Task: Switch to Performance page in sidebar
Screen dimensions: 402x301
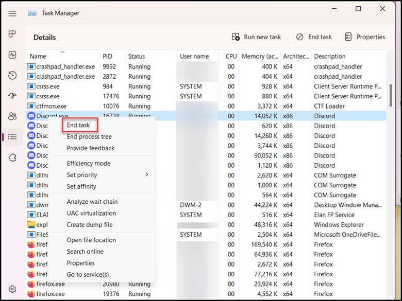Action: click(x=12, y=55)
